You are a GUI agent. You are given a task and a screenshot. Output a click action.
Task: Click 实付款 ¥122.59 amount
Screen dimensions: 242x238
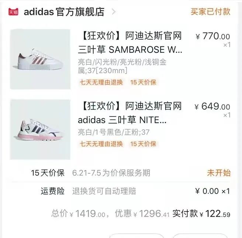[201, 214]
